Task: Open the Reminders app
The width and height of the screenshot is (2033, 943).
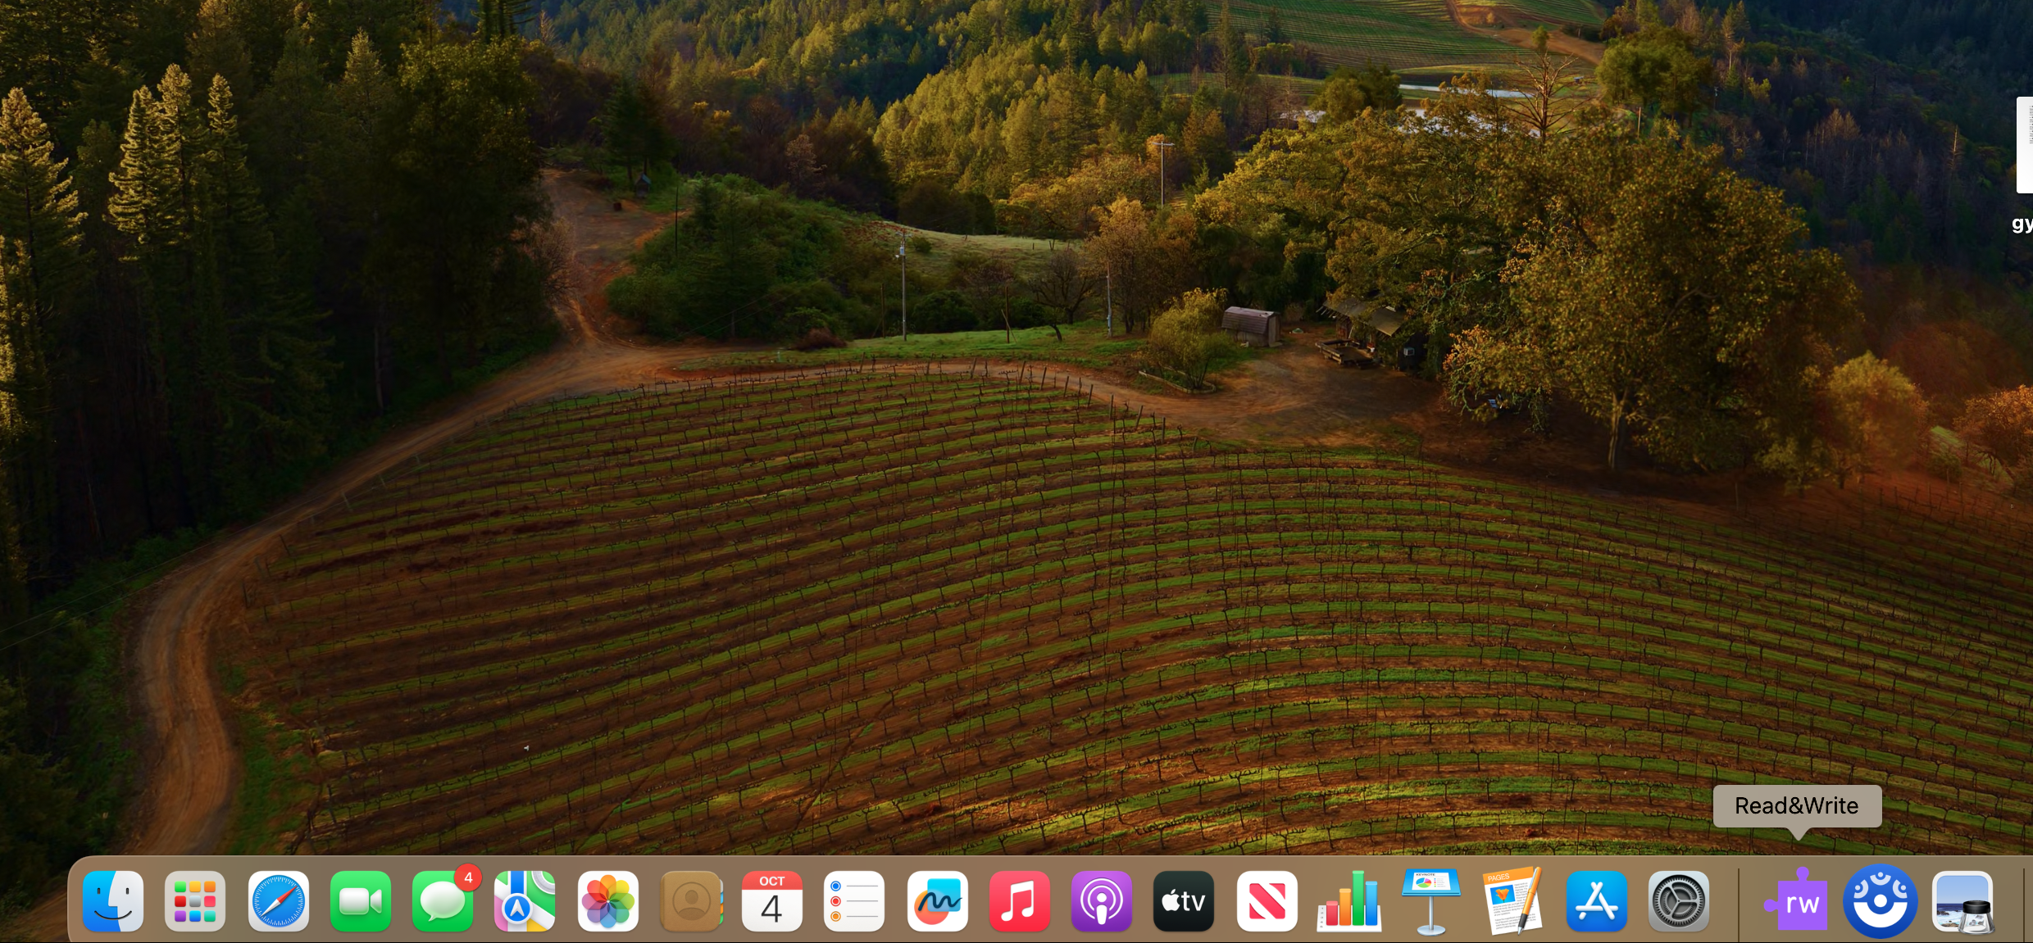Action: (854, 901)
